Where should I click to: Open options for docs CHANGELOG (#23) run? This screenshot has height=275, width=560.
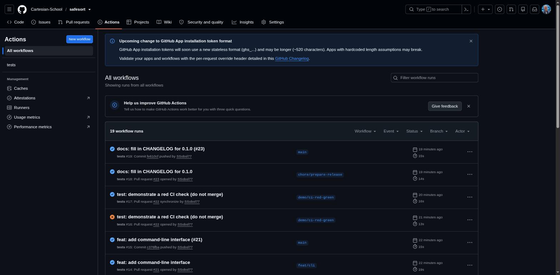tap(470, 152)
